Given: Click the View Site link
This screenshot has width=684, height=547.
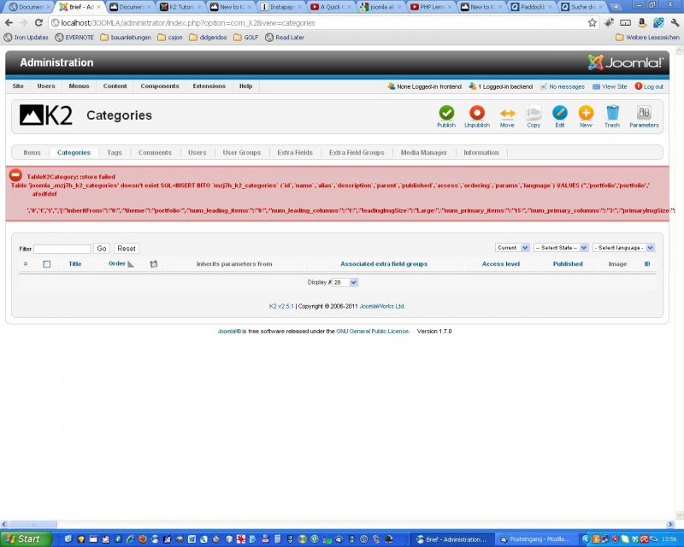Looking at the screenshot, I should [x=610, y=86].
